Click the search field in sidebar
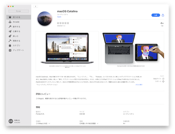175x134 pixels. 19,11
